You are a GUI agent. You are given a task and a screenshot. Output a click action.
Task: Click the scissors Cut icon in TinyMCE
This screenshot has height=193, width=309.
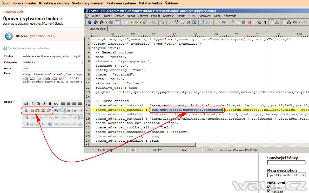coord(26,111)
